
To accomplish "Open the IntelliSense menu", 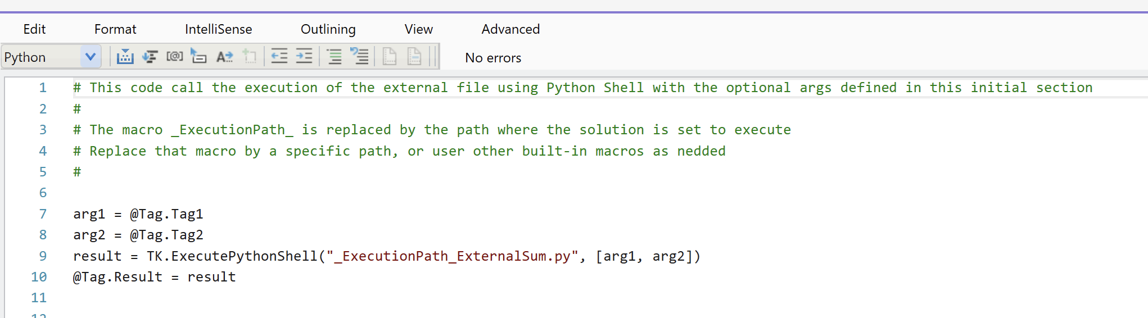I will [x=218, y=29].
